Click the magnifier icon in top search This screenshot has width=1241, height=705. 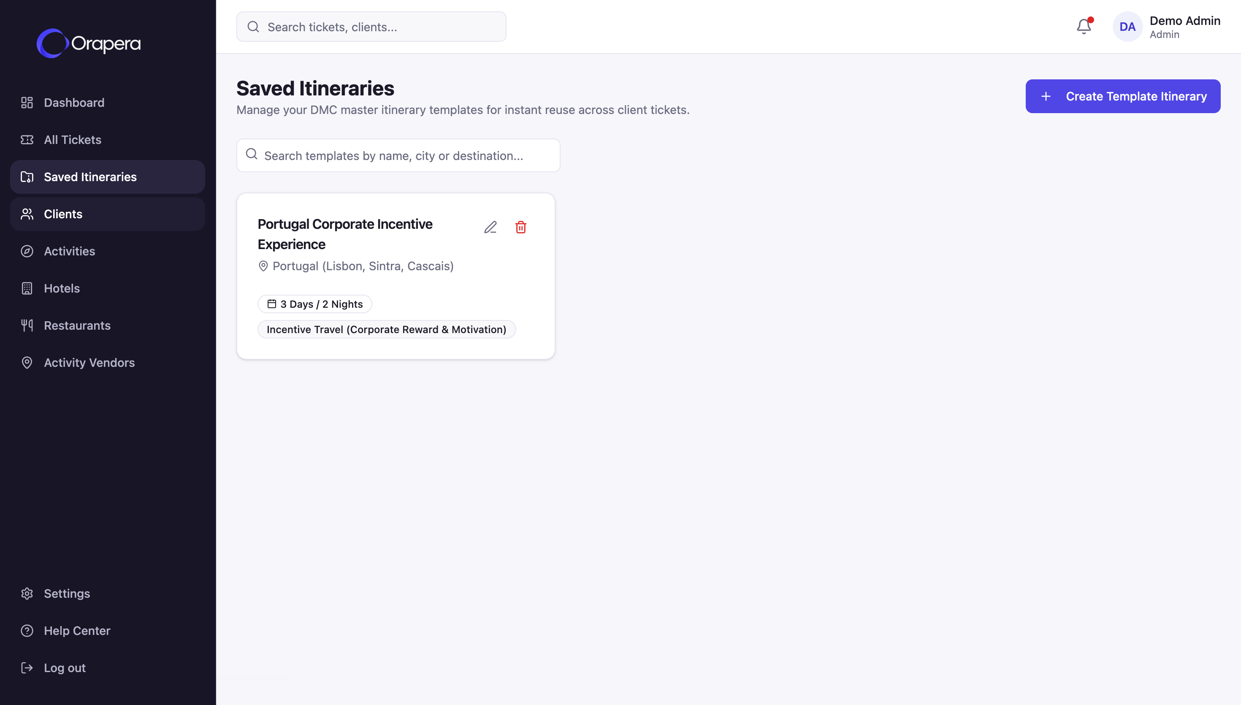pyautogui.click(x=253, y=27)
